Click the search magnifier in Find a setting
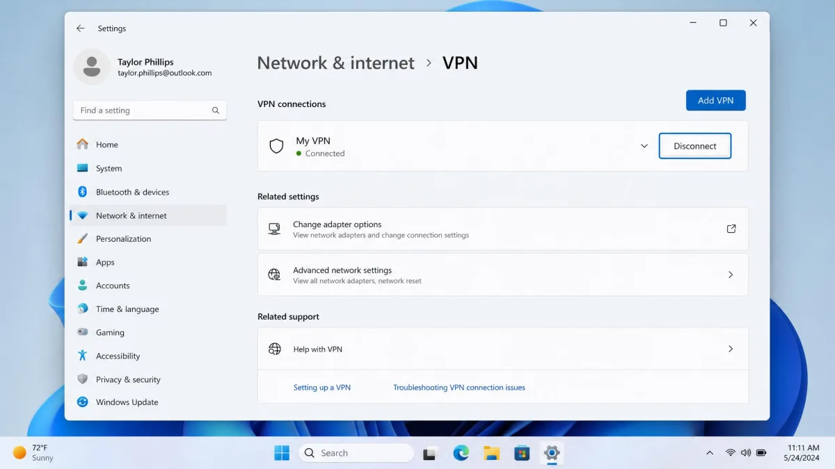 tap(216, 110)
